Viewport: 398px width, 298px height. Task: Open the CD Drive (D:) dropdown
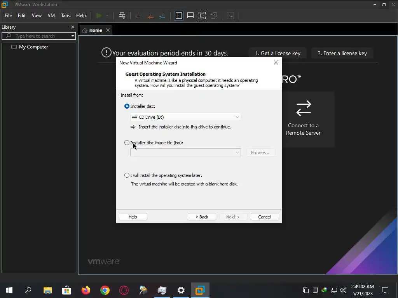point(185,117)
